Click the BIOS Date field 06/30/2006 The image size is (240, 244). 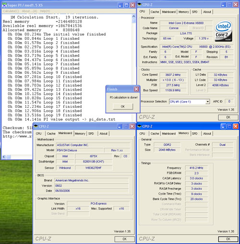[x=91, y=191]
